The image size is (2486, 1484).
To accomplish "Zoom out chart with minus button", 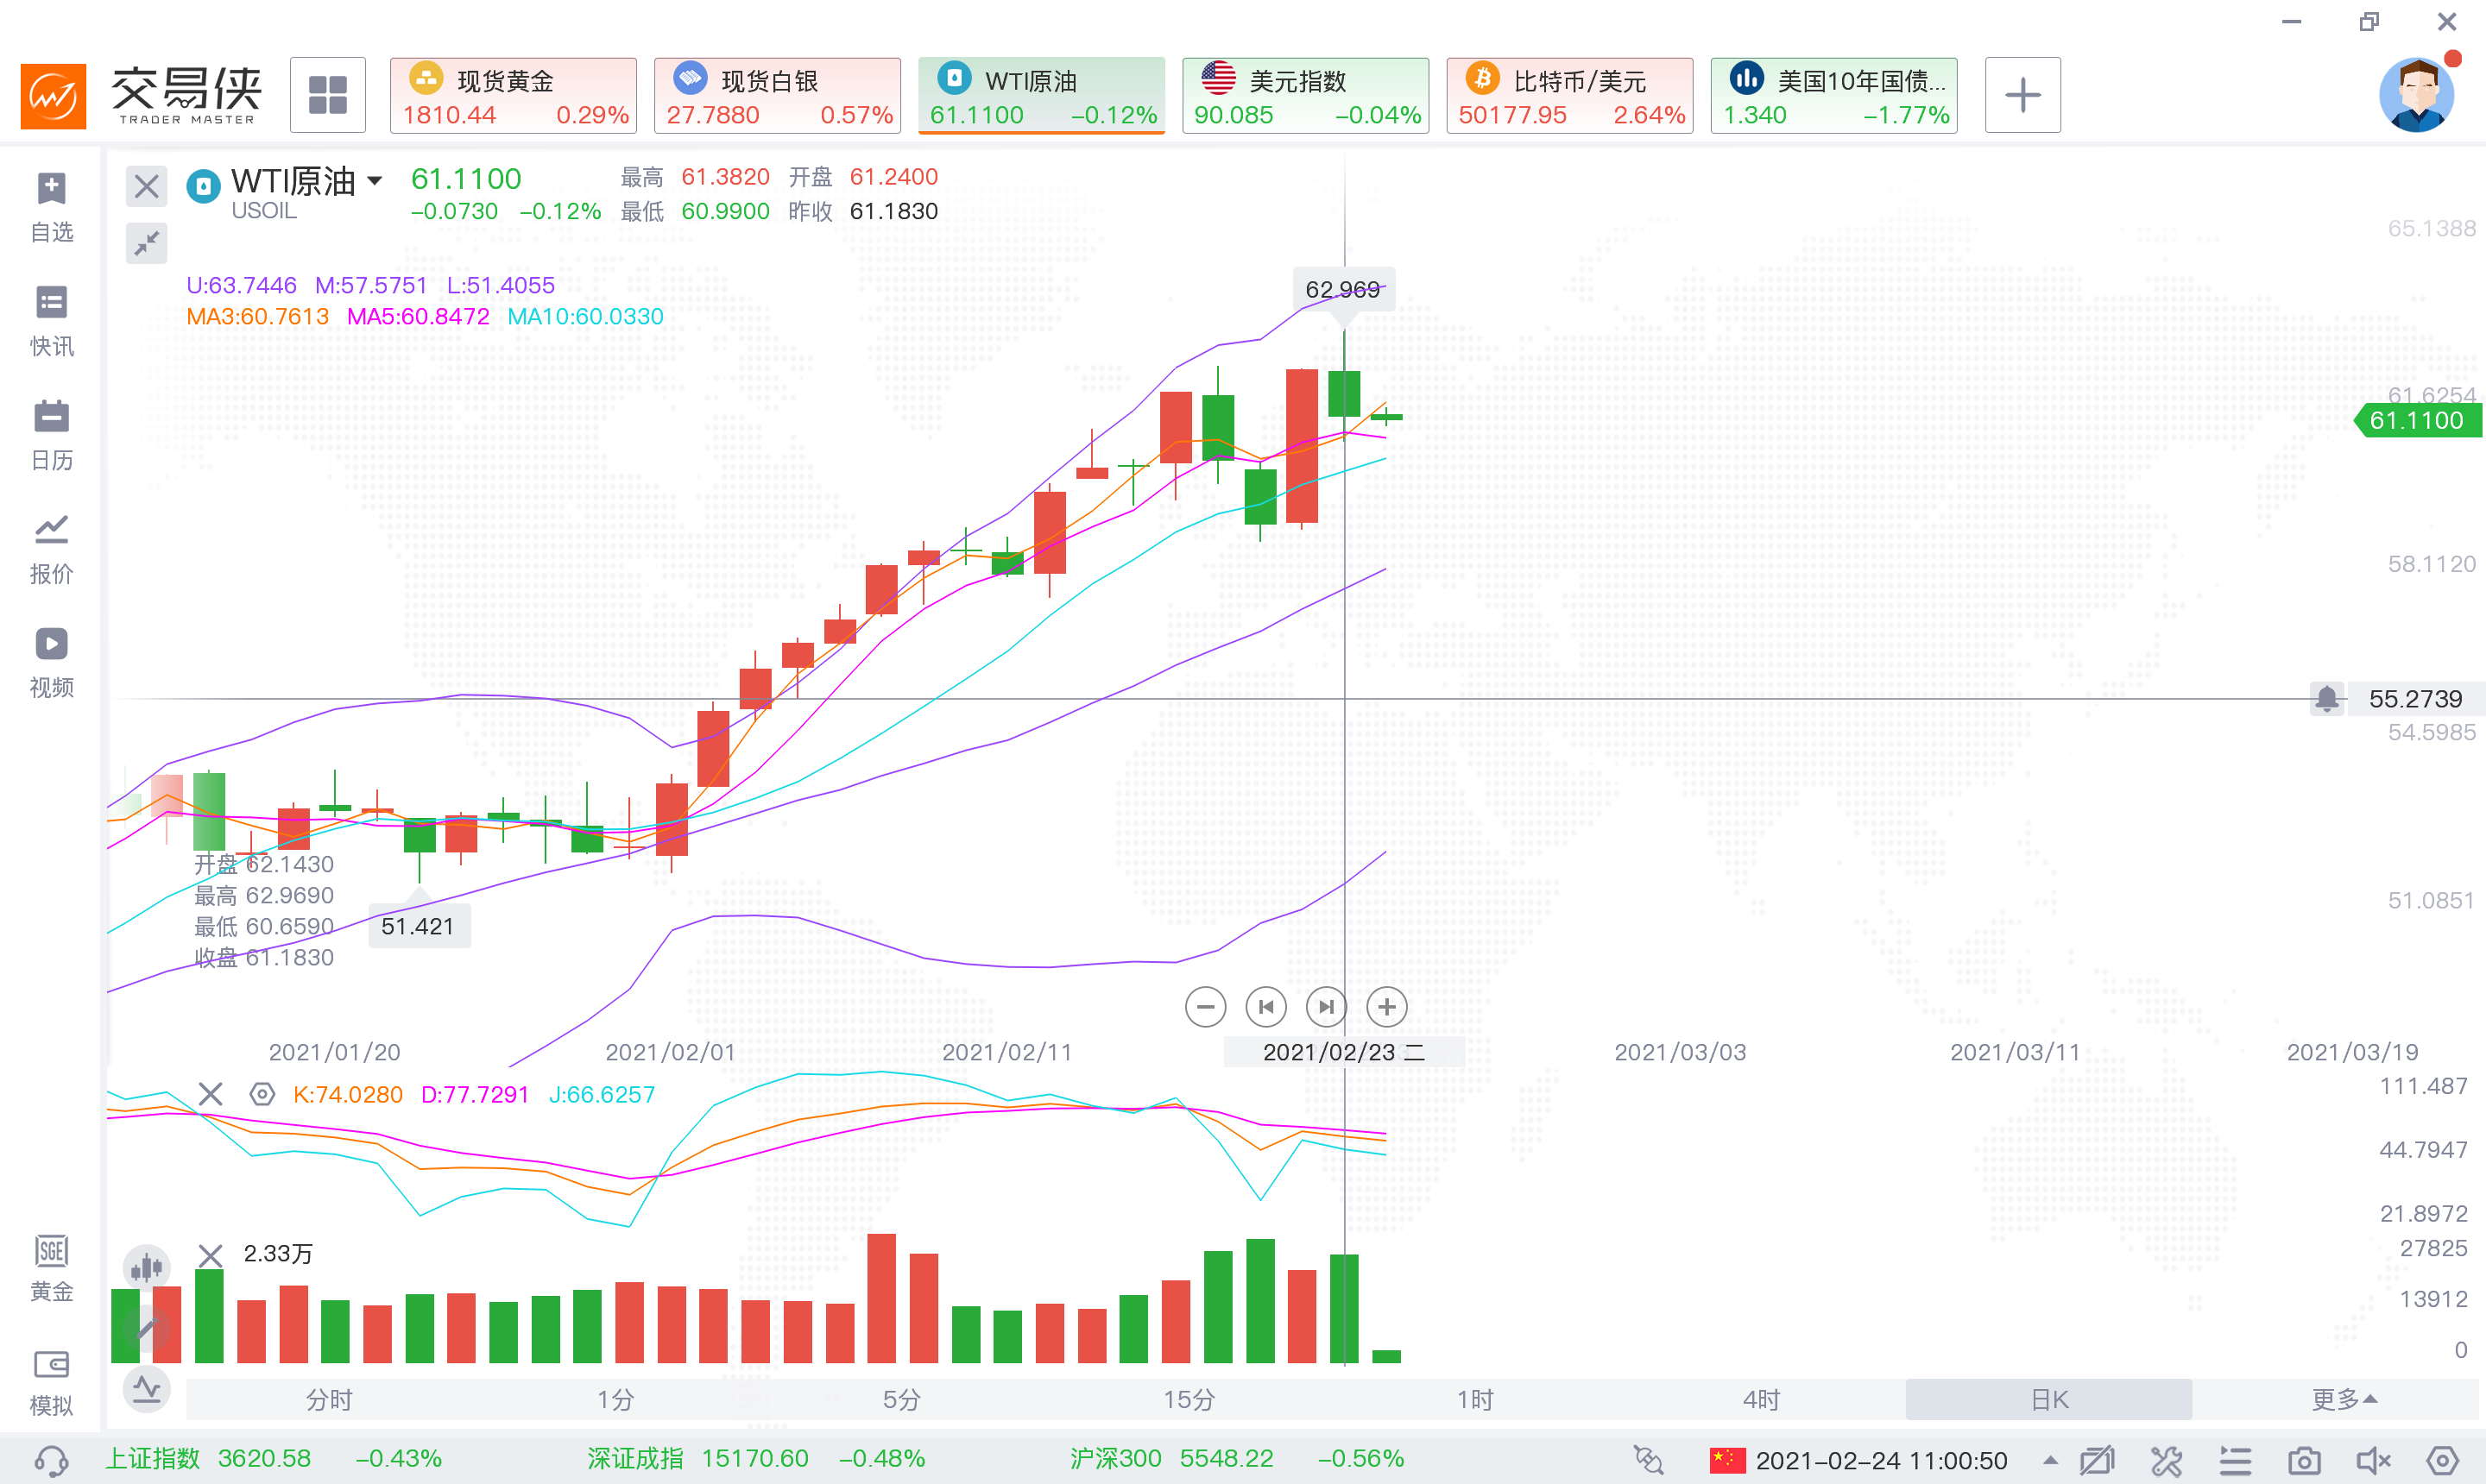I will click(1204, 1007).
